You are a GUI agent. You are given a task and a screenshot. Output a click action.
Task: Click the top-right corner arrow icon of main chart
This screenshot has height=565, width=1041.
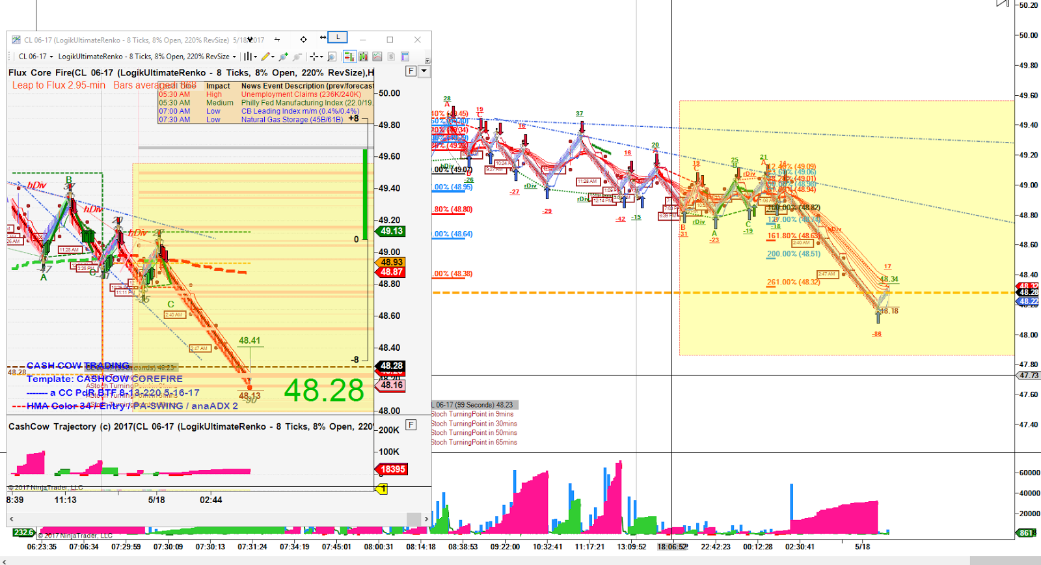(x=1003, y=3)
